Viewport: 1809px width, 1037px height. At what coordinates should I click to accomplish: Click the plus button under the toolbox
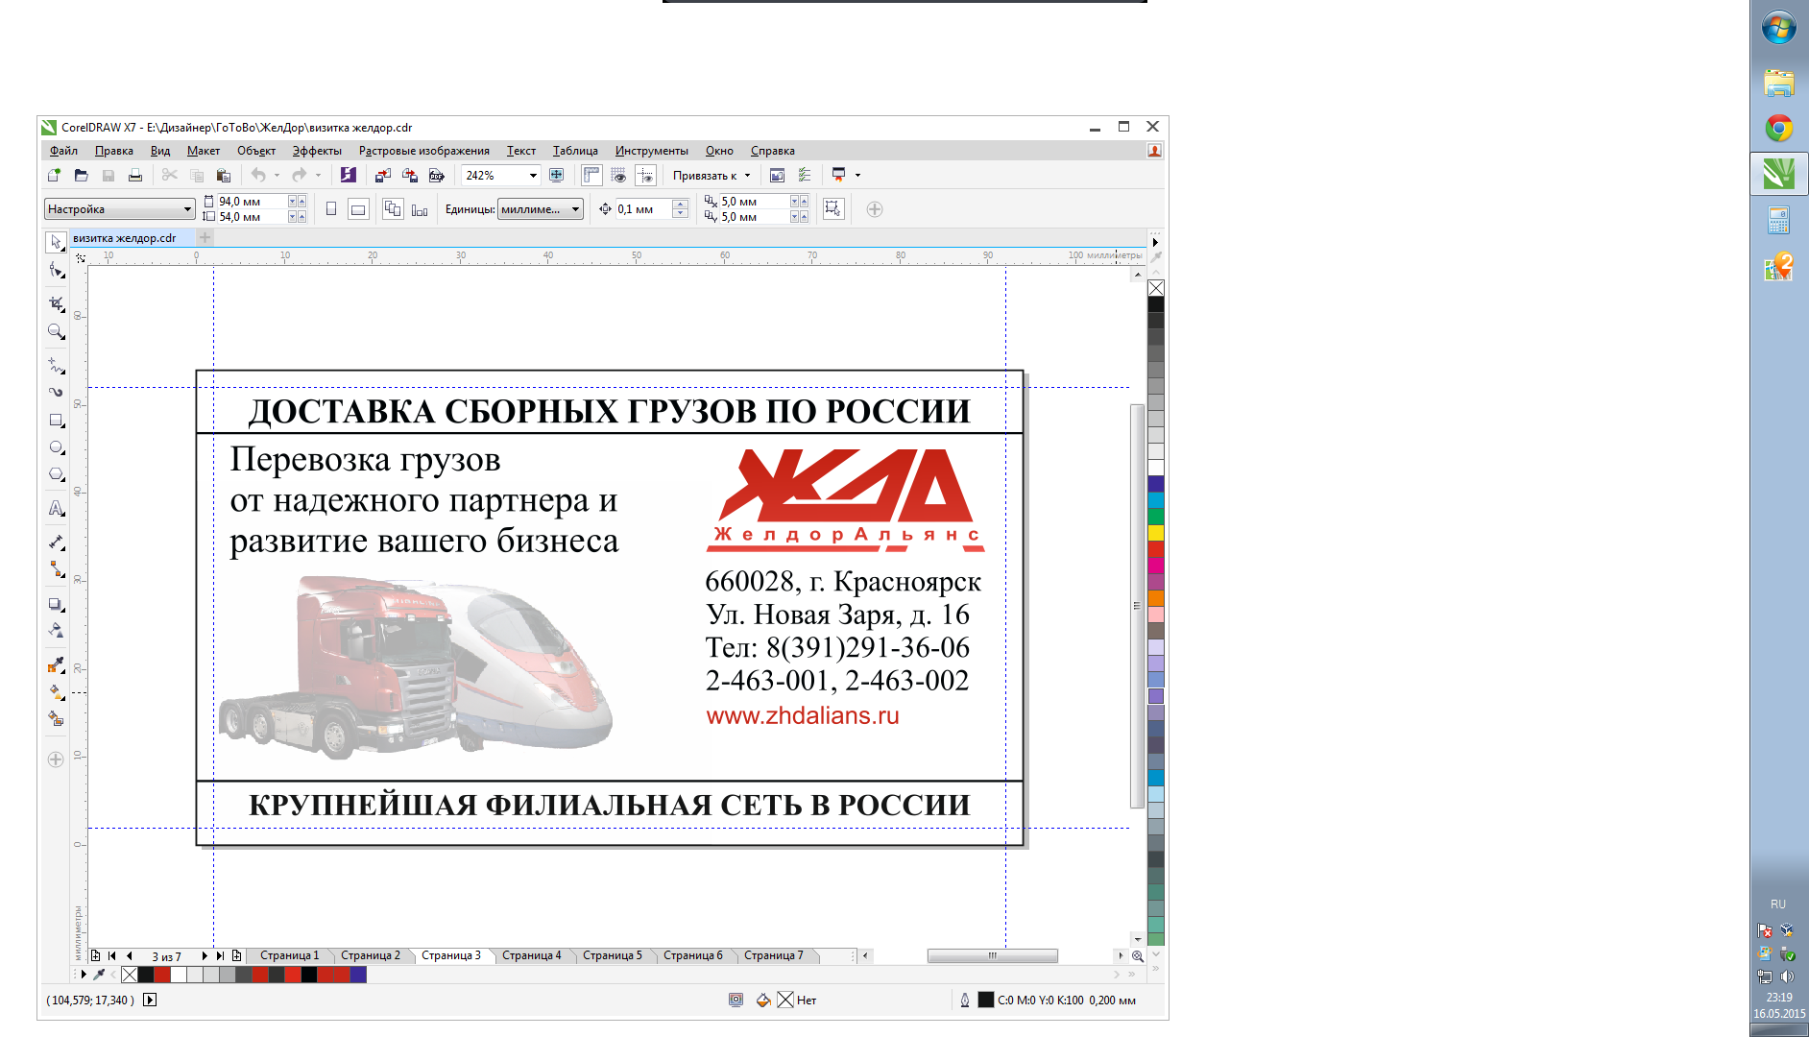tap(56, 760)
